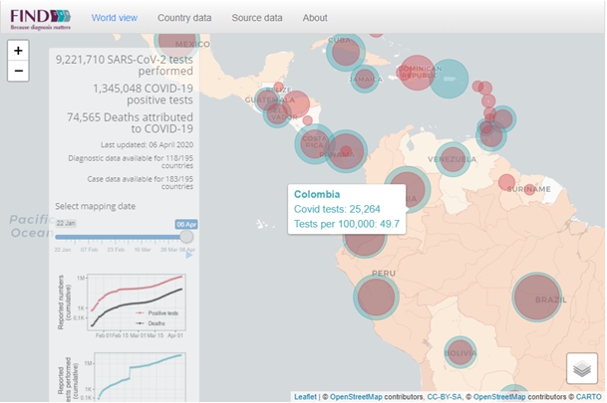
Task: Click the Bolivia map bubble
Action: tap(459, 352)
